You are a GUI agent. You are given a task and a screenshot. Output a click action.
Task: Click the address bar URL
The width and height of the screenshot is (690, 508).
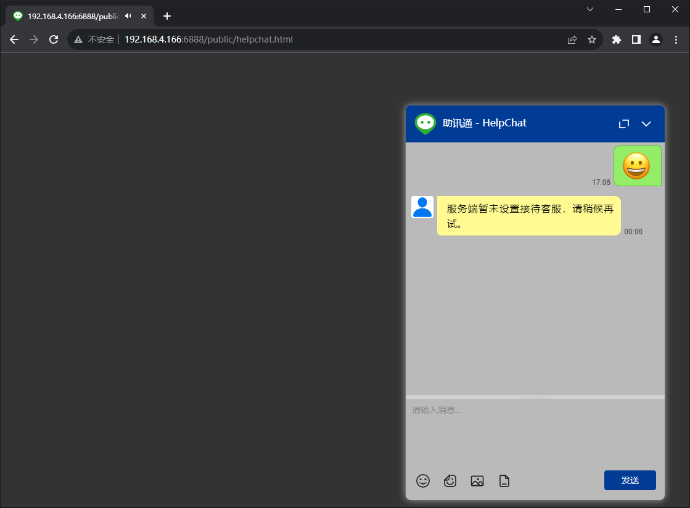(208, 39)
